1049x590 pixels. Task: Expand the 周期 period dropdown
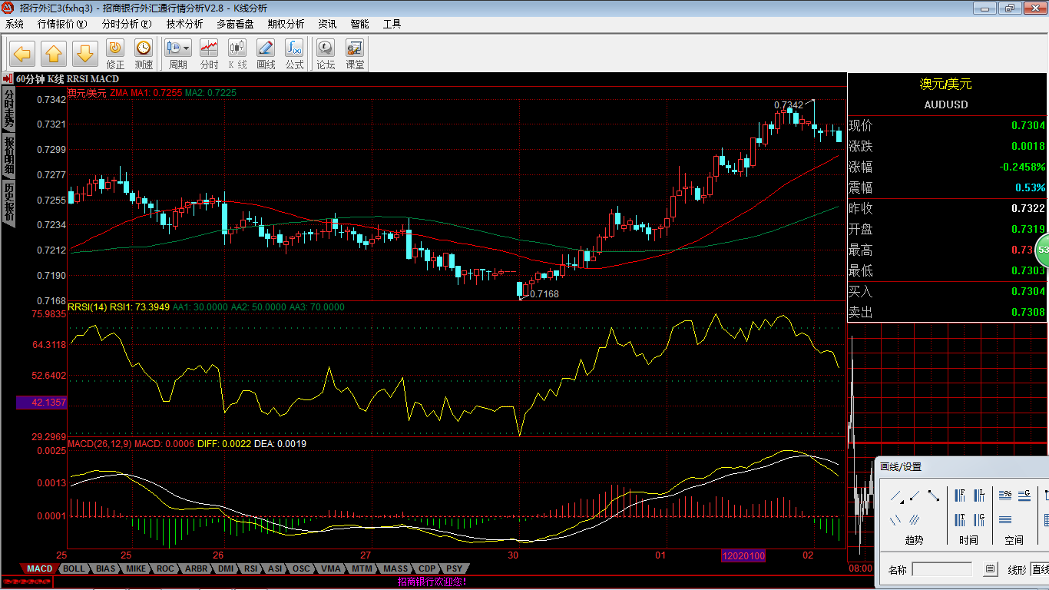point(186,48)
